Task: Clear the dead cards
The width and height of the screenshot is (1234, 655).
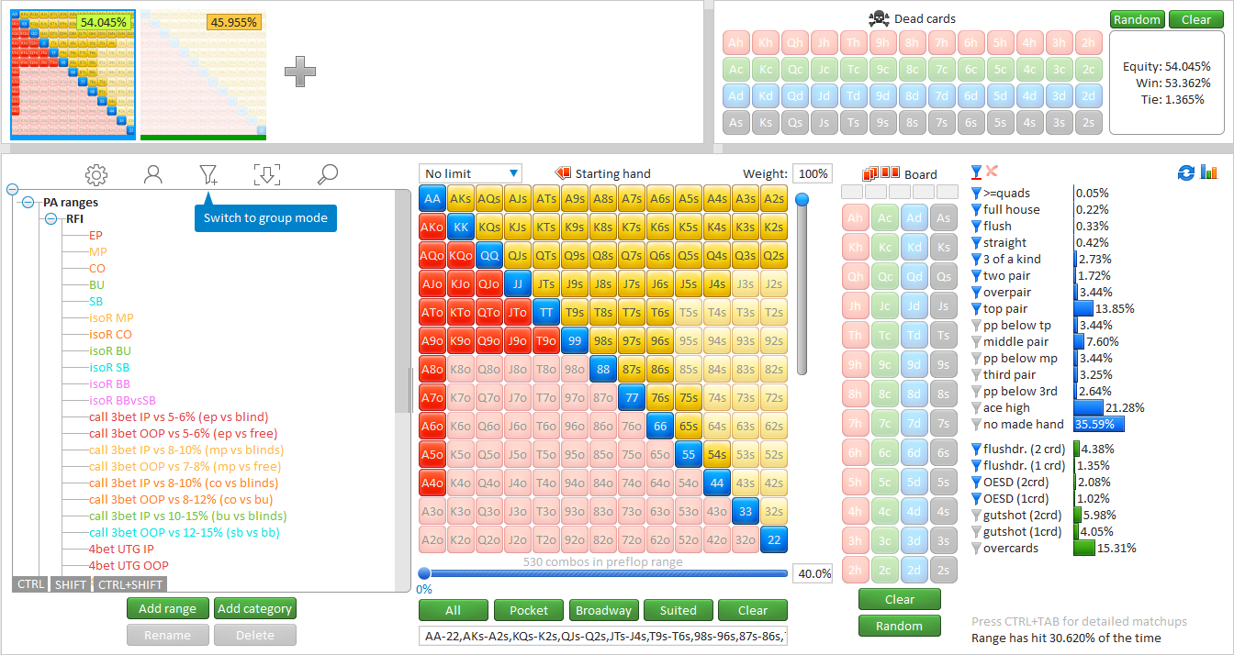Action: (1196, 19)
